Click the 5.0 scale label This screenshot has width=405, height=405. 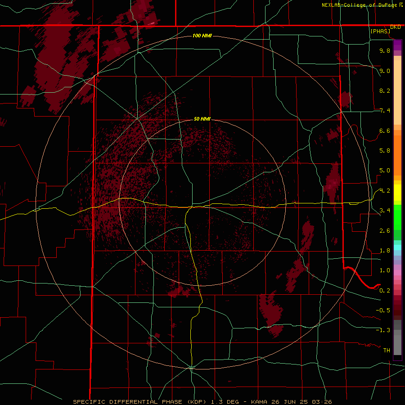[385, 171]
